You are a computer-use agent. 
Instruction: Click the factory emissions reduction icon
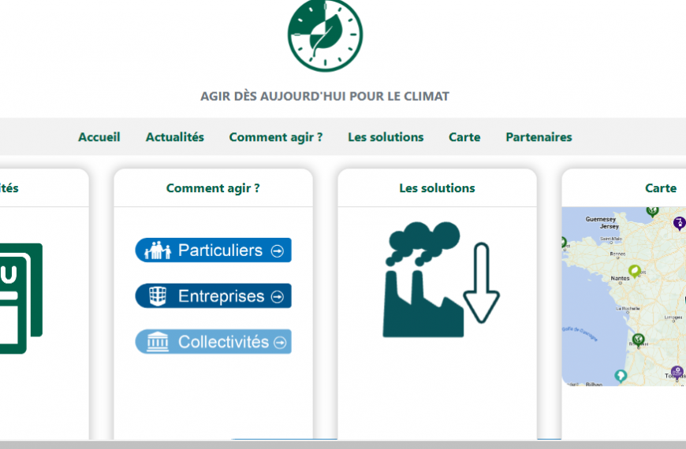click(440, 280)
